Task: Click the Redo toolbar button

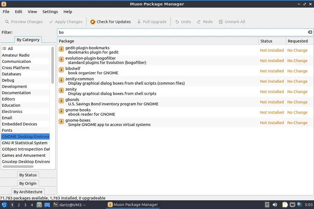Action: coord(205,21)
